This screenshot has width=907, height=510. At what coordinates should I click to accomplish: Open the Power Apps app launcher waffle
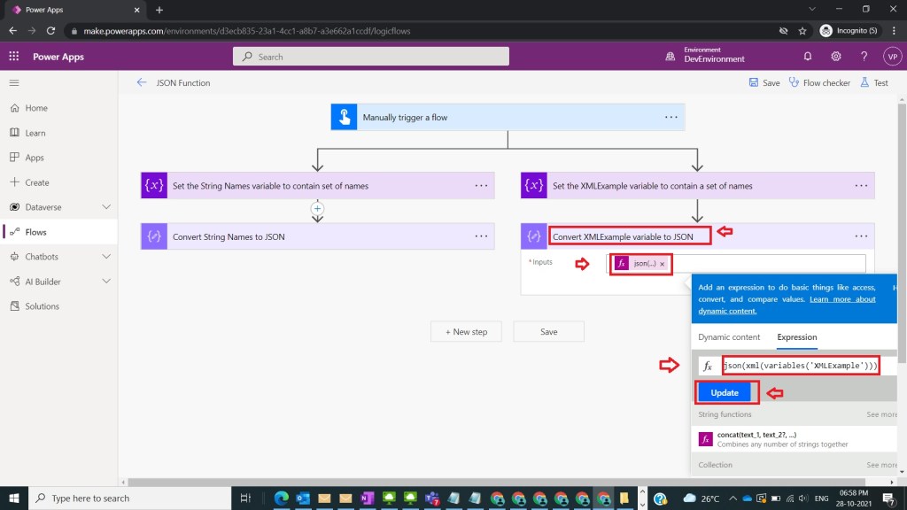pyautogui.click(x=14, y=57)
